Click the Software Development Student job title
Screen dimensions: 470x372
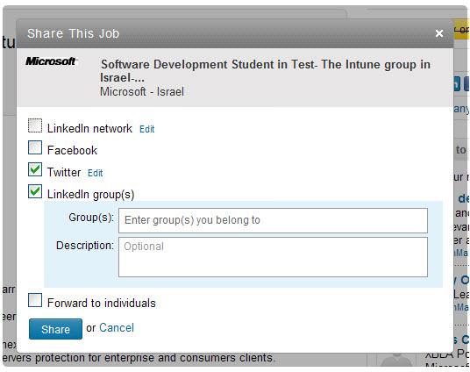click(266, 71)
